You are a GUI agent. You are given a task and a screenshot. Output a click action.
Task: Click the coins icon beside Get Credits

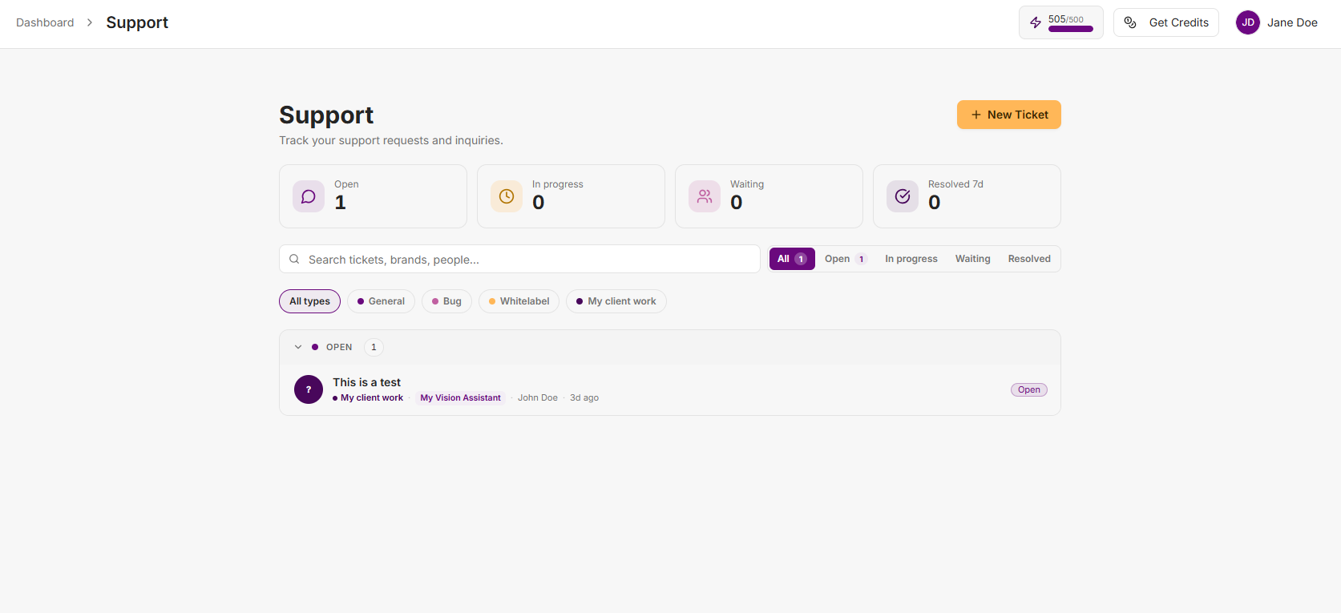tap(1130, 22)
